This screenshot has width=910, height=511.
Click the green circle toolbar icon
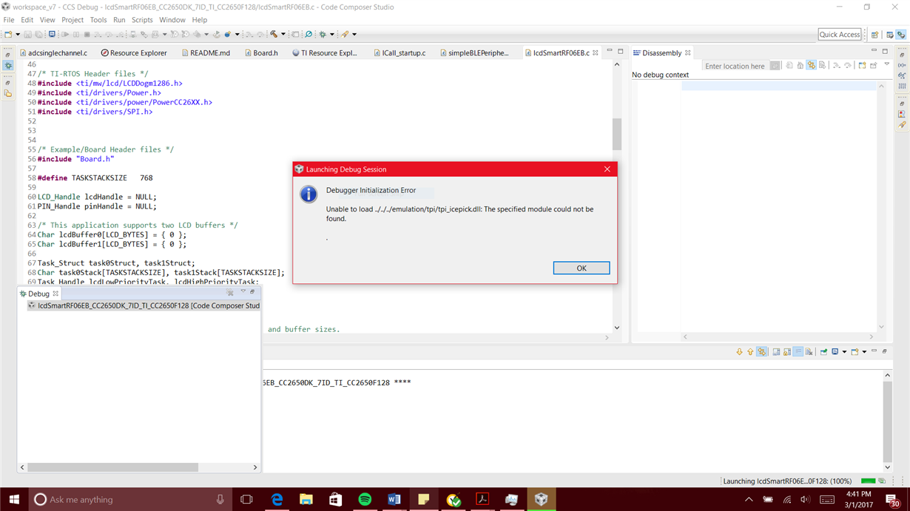[309, 34]
